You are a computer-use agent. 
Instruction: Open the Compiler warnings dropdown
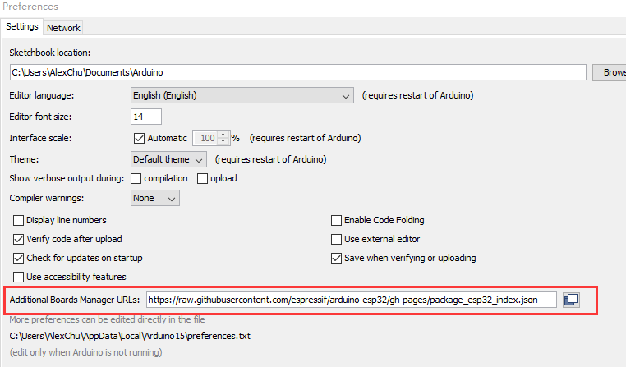[x=155, y=198]
